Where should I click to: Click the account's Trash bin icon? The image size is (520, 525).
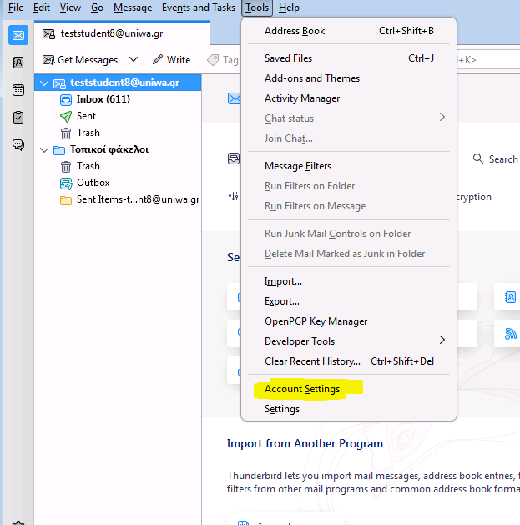[66, 134]
